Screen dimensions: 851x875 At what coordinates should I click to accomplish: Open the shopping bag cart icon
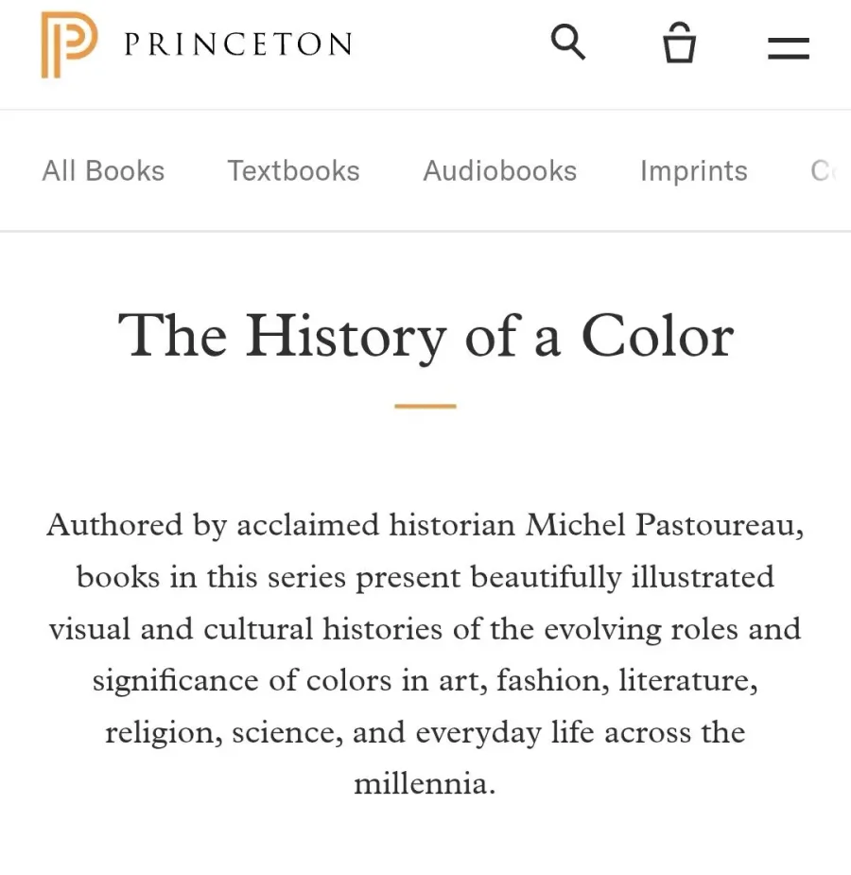click(679, 43)
